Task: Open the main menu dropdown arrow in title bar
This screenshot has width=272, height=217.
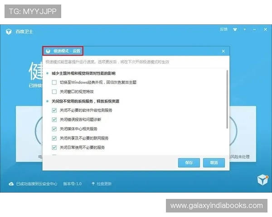Action: [x=245, y=29]
